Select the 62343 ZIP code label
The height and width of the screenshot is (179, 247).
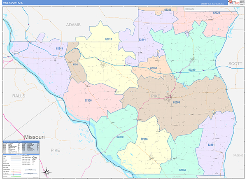coord(59,49)
